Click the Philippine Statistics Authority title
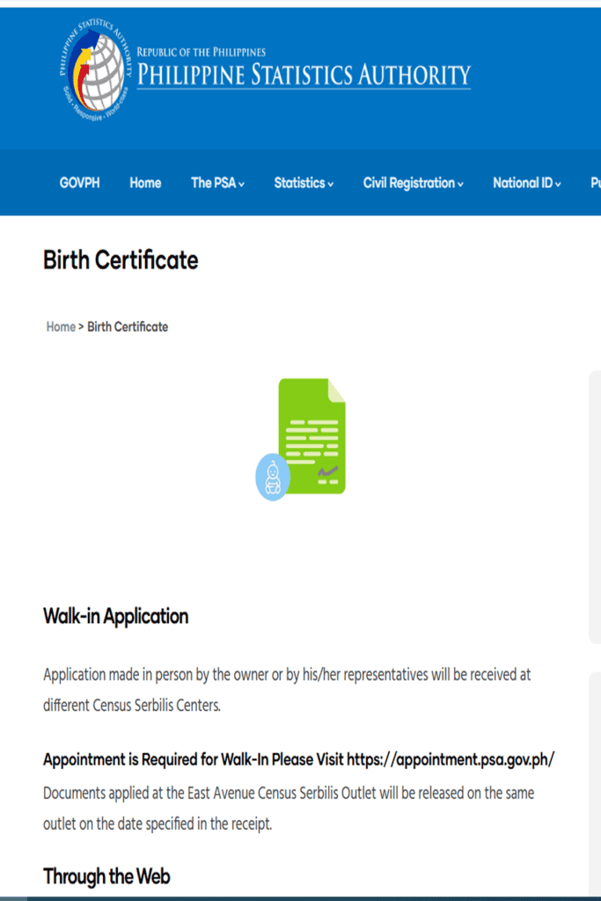Viewport: 601px width, 901px height. pos(304,76)
